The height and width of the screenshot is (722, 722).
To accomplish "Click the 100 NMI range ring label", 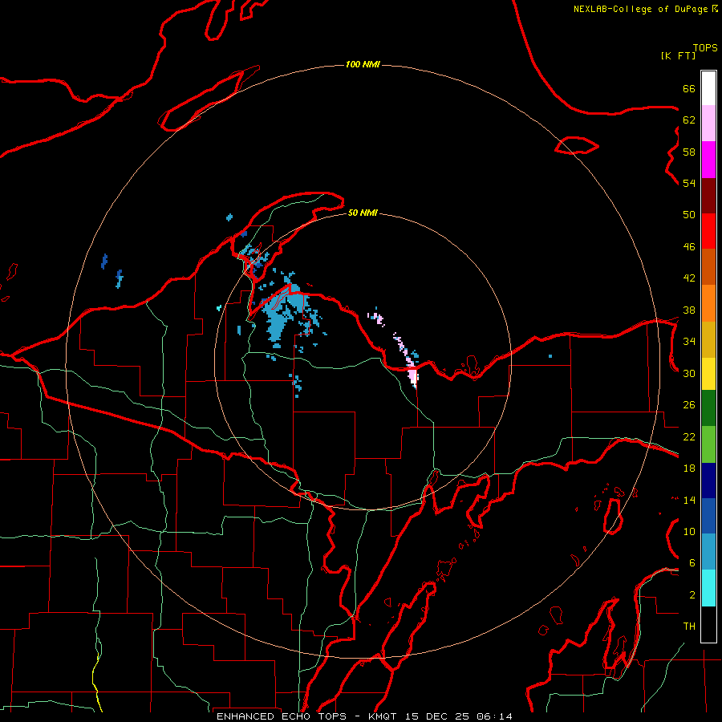I will [363, 64].
